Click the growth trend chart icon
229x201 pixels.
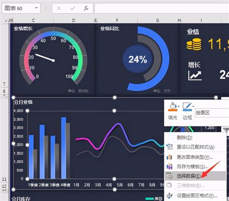point(195,76)
